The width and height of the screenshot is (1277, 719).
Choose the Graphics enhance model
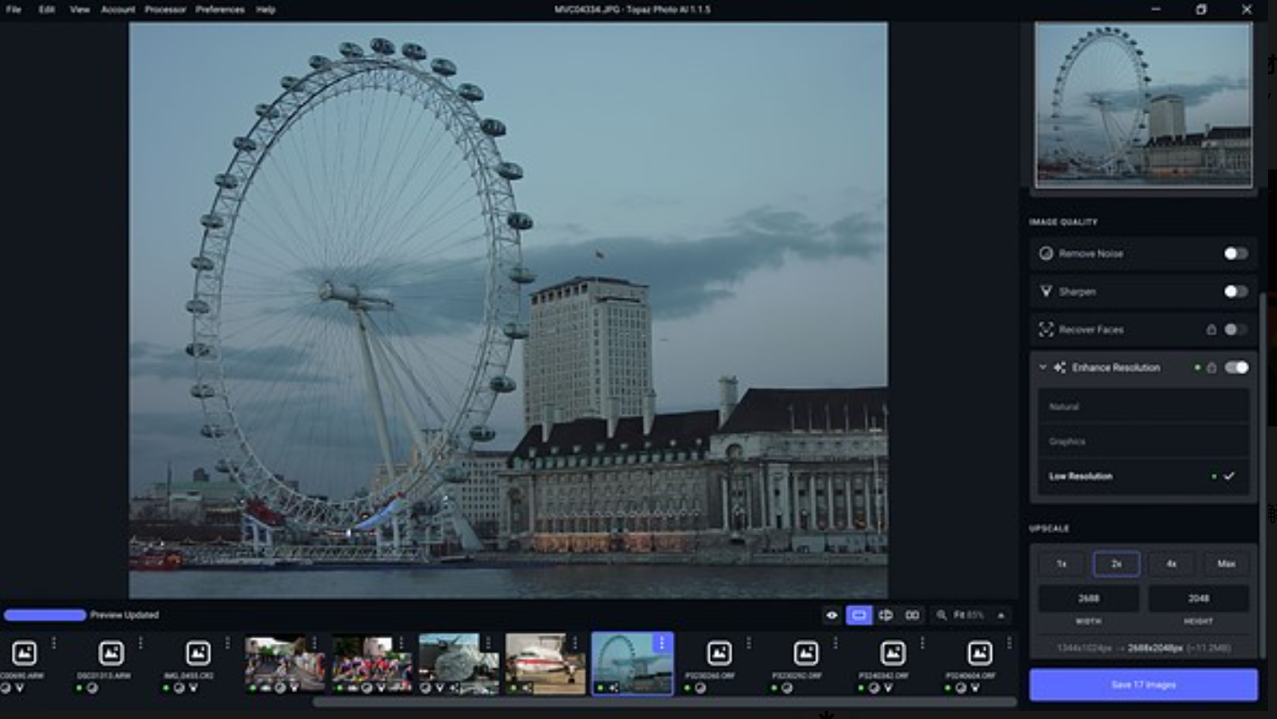(x=1142, y=441)
